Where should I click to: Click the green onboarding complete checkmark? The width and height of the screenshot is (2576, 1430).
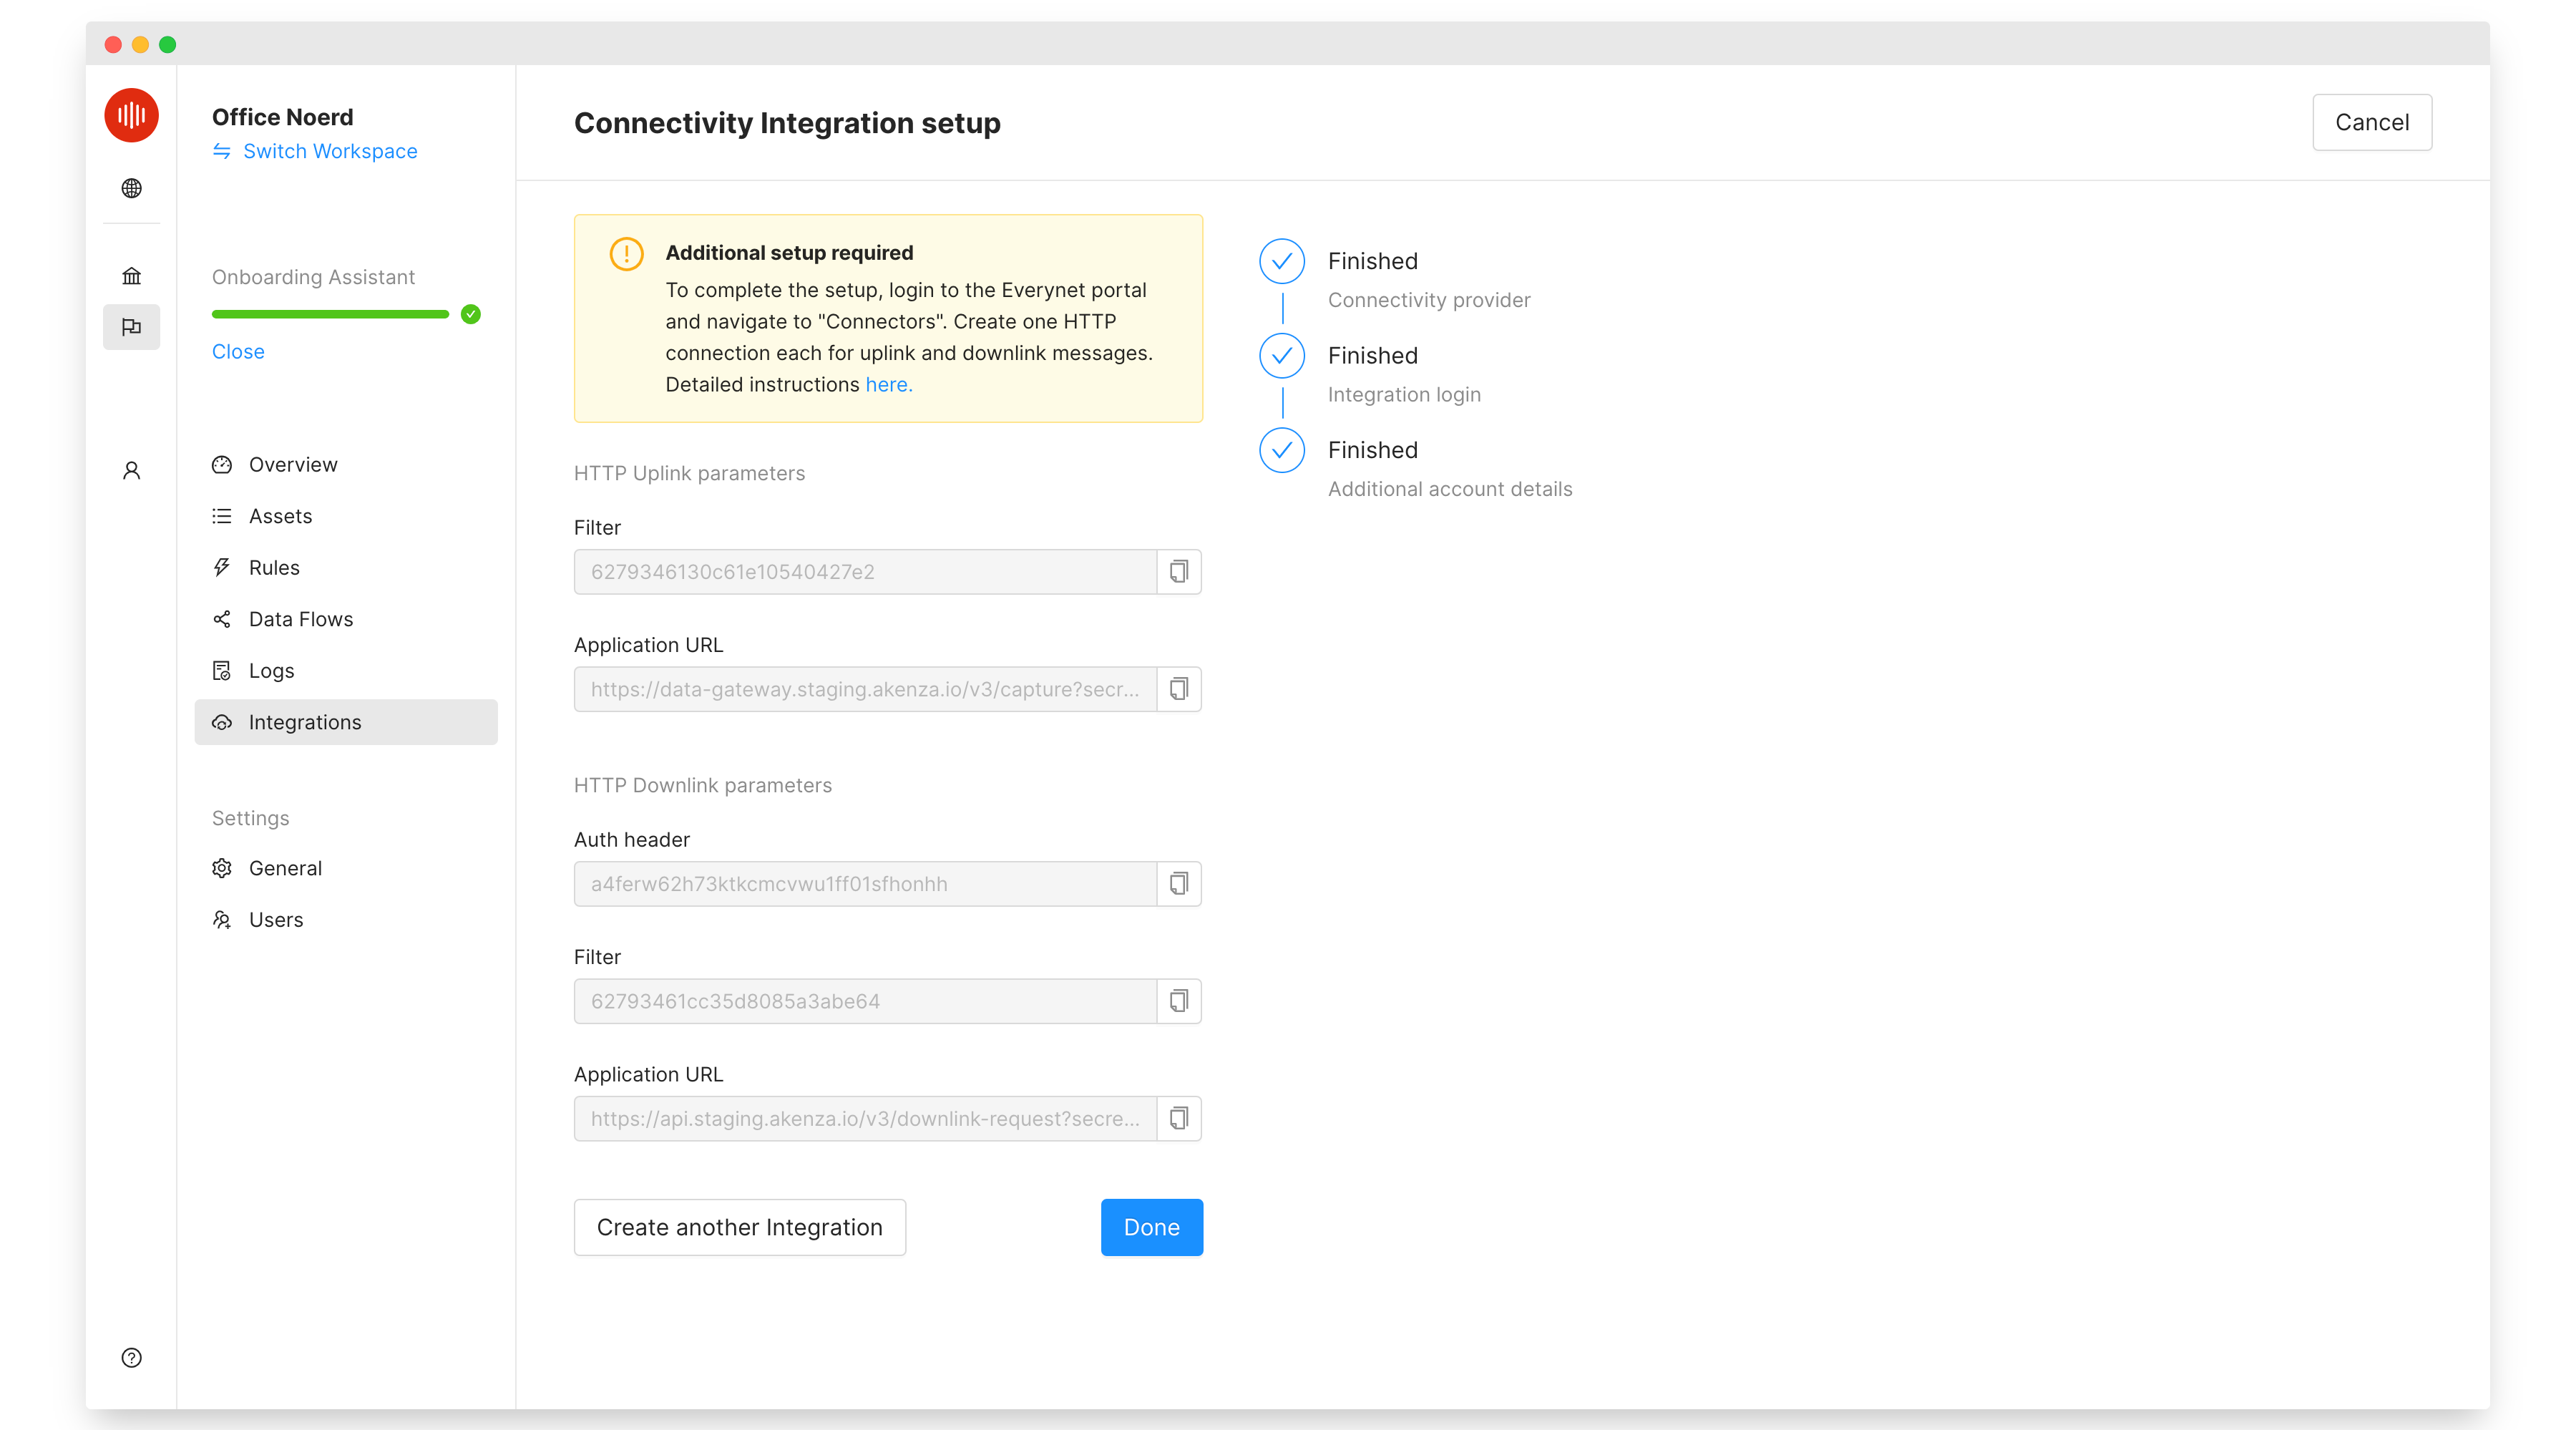(x=471, y=315)
